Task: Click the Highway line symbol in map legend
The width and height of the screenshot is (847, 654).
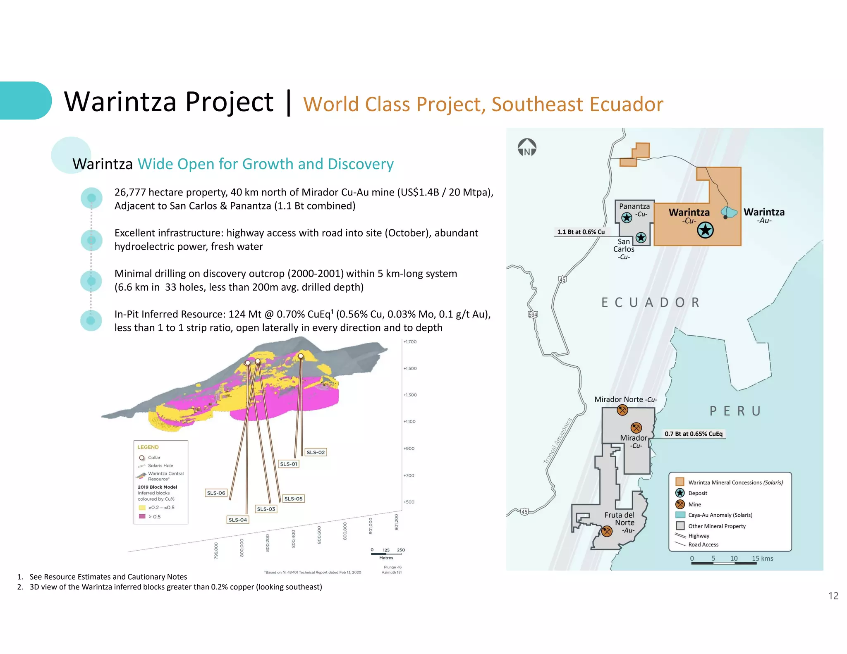Action: [x=680, y=536]
